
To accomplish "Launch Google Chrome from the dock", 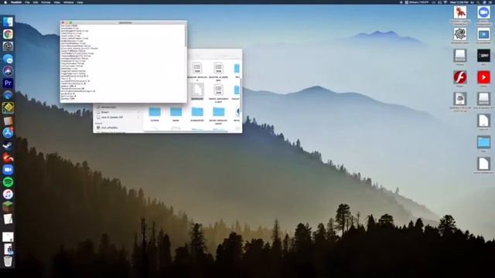I will click(8, 34).
